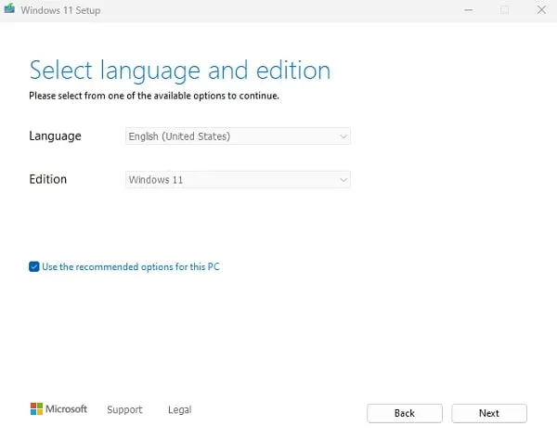557x439 pixels.
Task: Click the Next button
Action: [489, 413]
